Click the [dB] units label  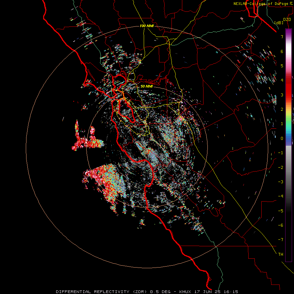pyautogui.click(x=279, y=23)
